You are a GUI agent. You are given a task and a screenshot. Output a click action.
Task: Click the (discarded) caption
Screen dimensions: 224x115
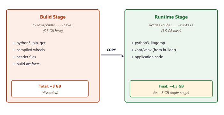[50, 93]
